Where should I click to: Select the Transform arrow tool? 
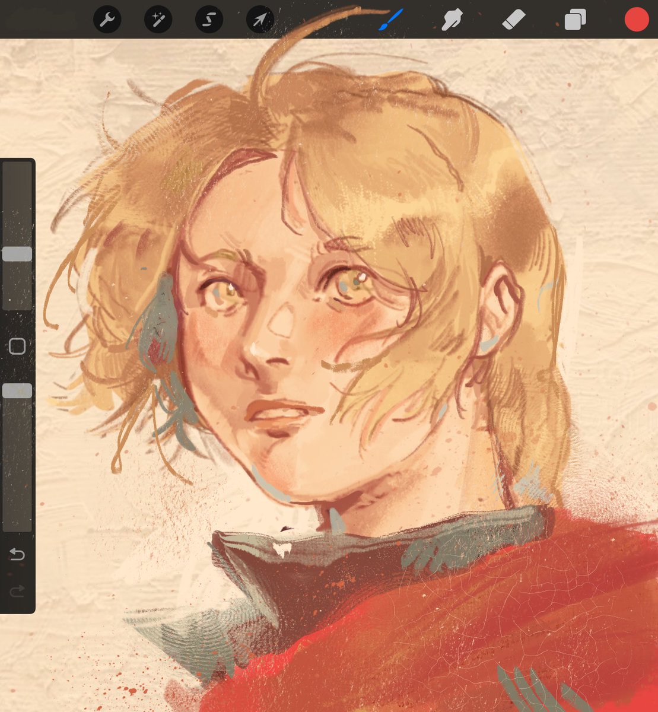pyautogui.click(x=260, y=19)
